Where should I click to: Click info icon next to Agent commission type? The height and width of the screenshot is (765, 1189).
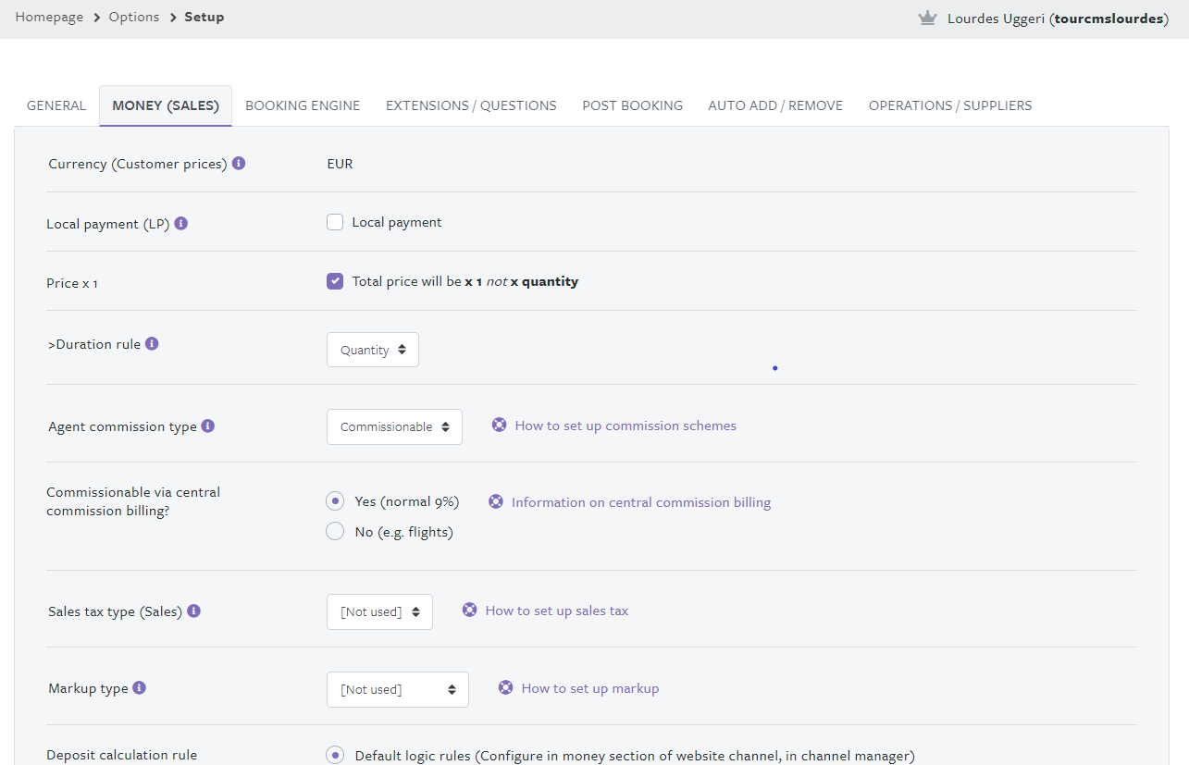click(208, 426)
